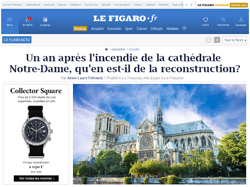Click the Le Figaro.fr logo

tap(125, 18)
